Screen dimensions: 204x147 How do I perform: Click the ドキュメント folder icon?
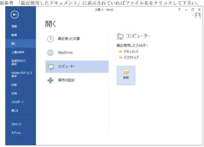[121, 51]
